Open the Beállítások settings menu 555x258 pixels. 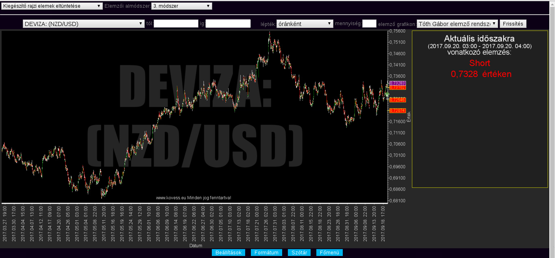228,253
